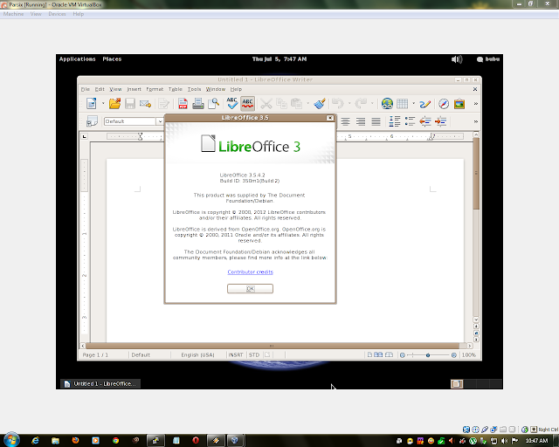
Task: Open the Tools menu
Action: [194, 89]
